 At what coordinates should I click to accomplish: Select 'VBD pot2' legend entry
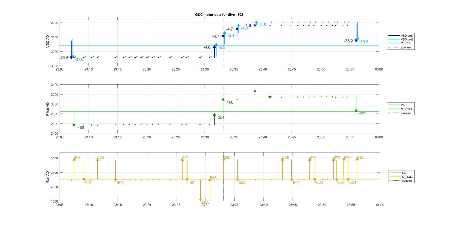407,39
